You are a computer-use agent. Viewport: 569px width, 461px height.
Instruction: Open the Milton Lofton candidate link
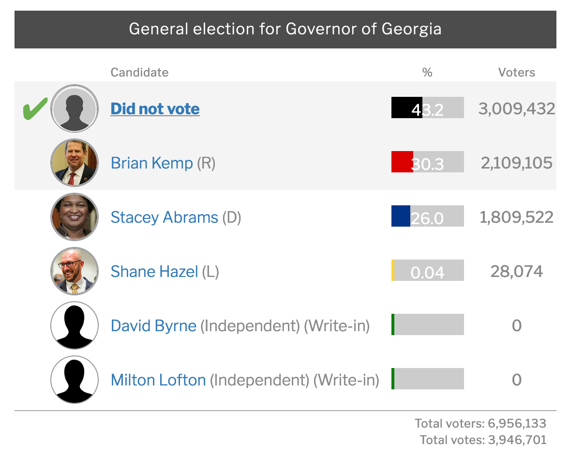pyautogui.click(x=158, y=380)
